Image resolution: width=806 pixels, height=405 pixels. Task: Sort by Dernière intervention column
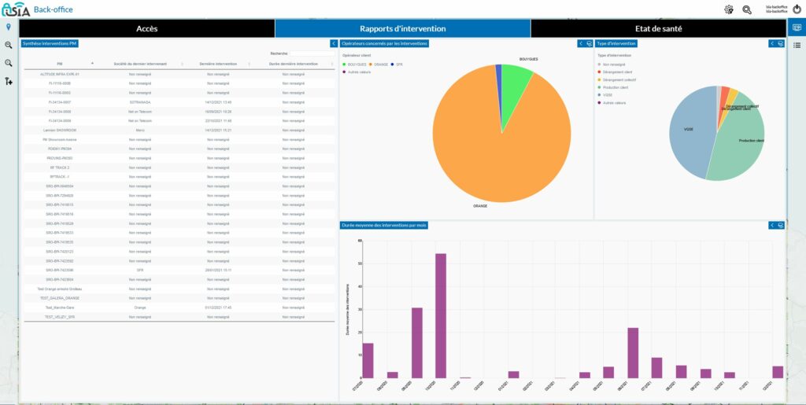[218, 64]
